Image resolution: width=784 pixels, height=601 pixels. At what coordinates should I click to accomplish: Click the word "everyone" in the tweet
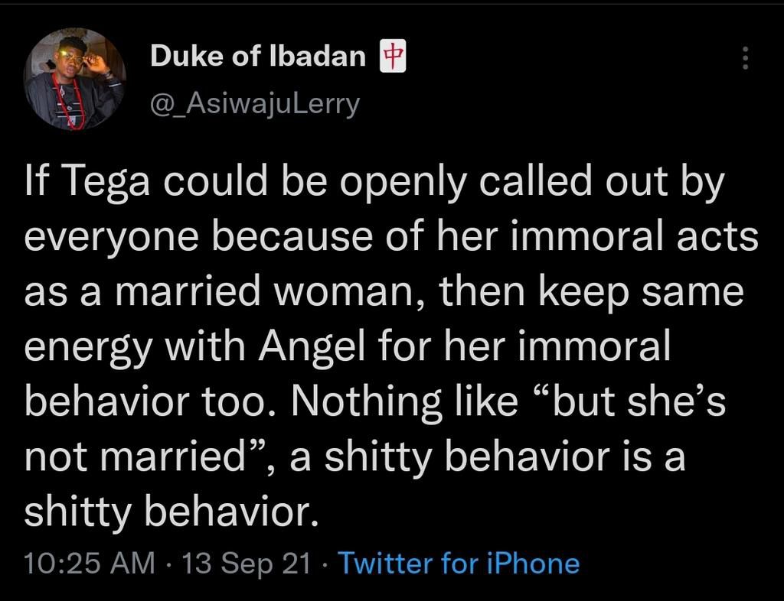106,239
